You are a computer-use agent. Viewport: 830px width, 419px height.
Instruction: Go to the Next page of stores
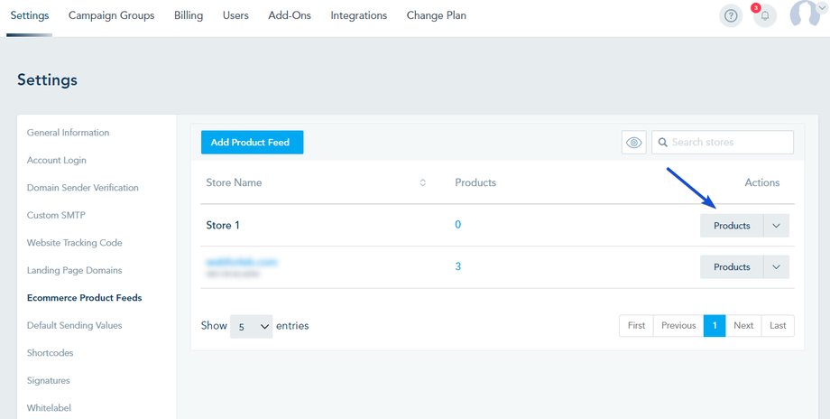[x=743, y=326]
